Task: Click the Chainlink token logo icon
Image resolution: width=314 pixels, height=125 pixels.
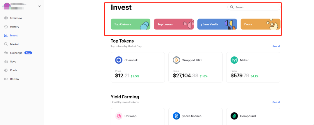Action: pyautogui.click(x=119, y=60)
